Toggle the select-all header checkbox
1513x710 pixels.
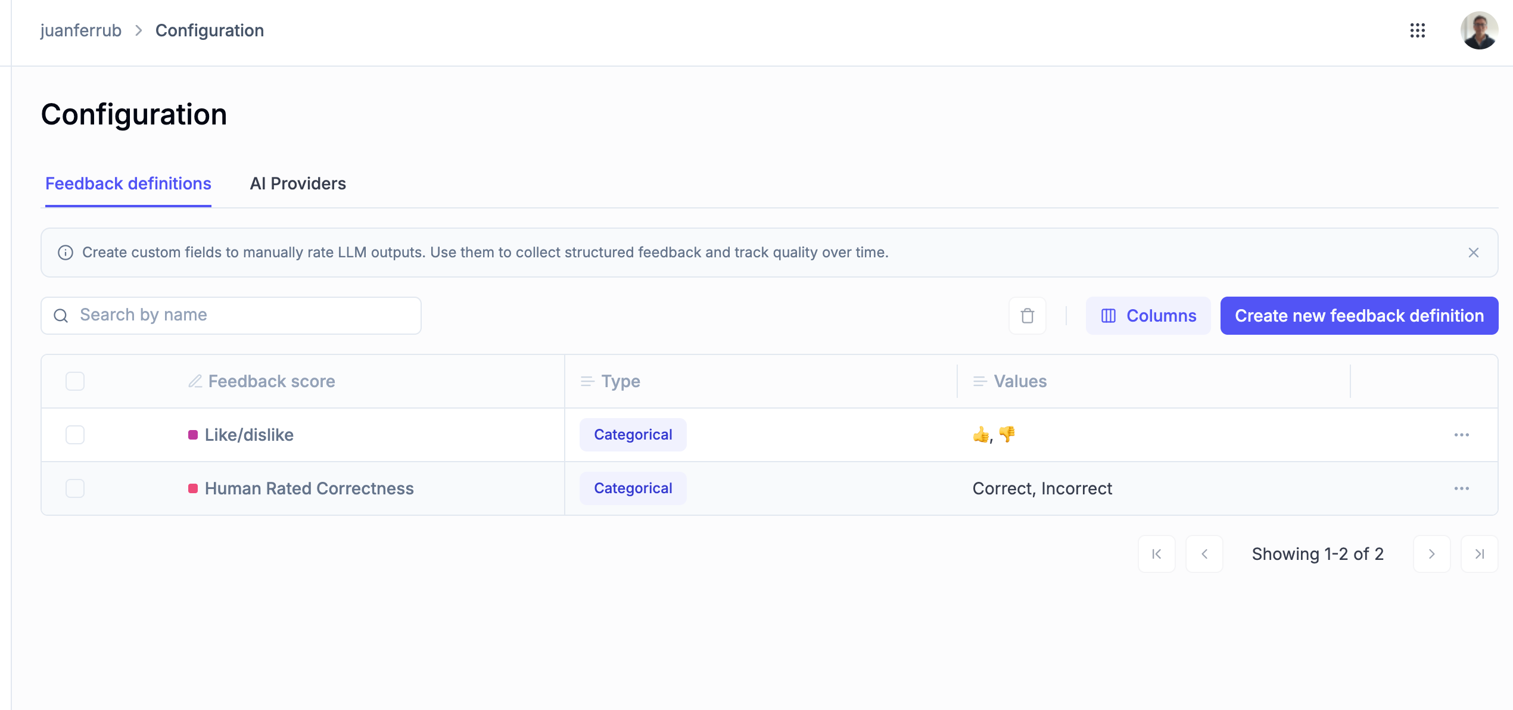(x=75, y=381)
